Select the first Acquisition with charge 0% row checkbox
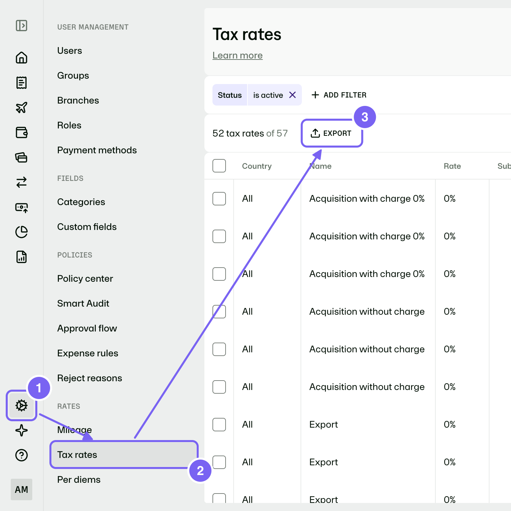511x511 pixels. click(219, 199)
